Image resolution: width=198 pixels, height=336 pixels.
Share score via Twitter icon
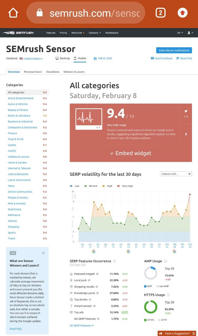click(186, 111)
